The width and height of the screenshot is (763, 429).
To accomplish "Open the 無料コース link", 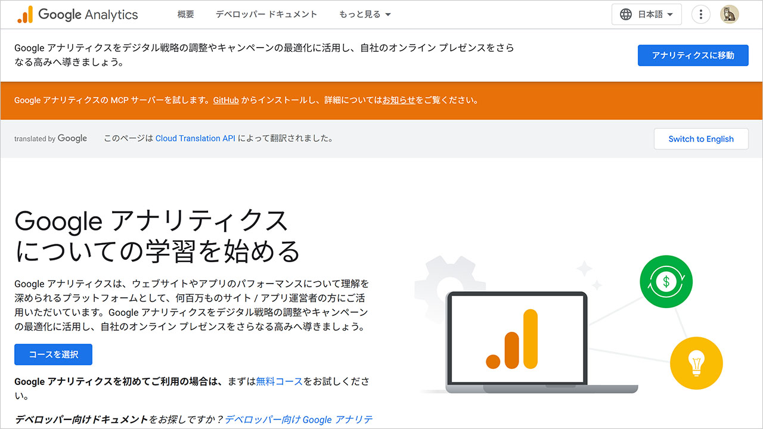I will coord(279,381).
